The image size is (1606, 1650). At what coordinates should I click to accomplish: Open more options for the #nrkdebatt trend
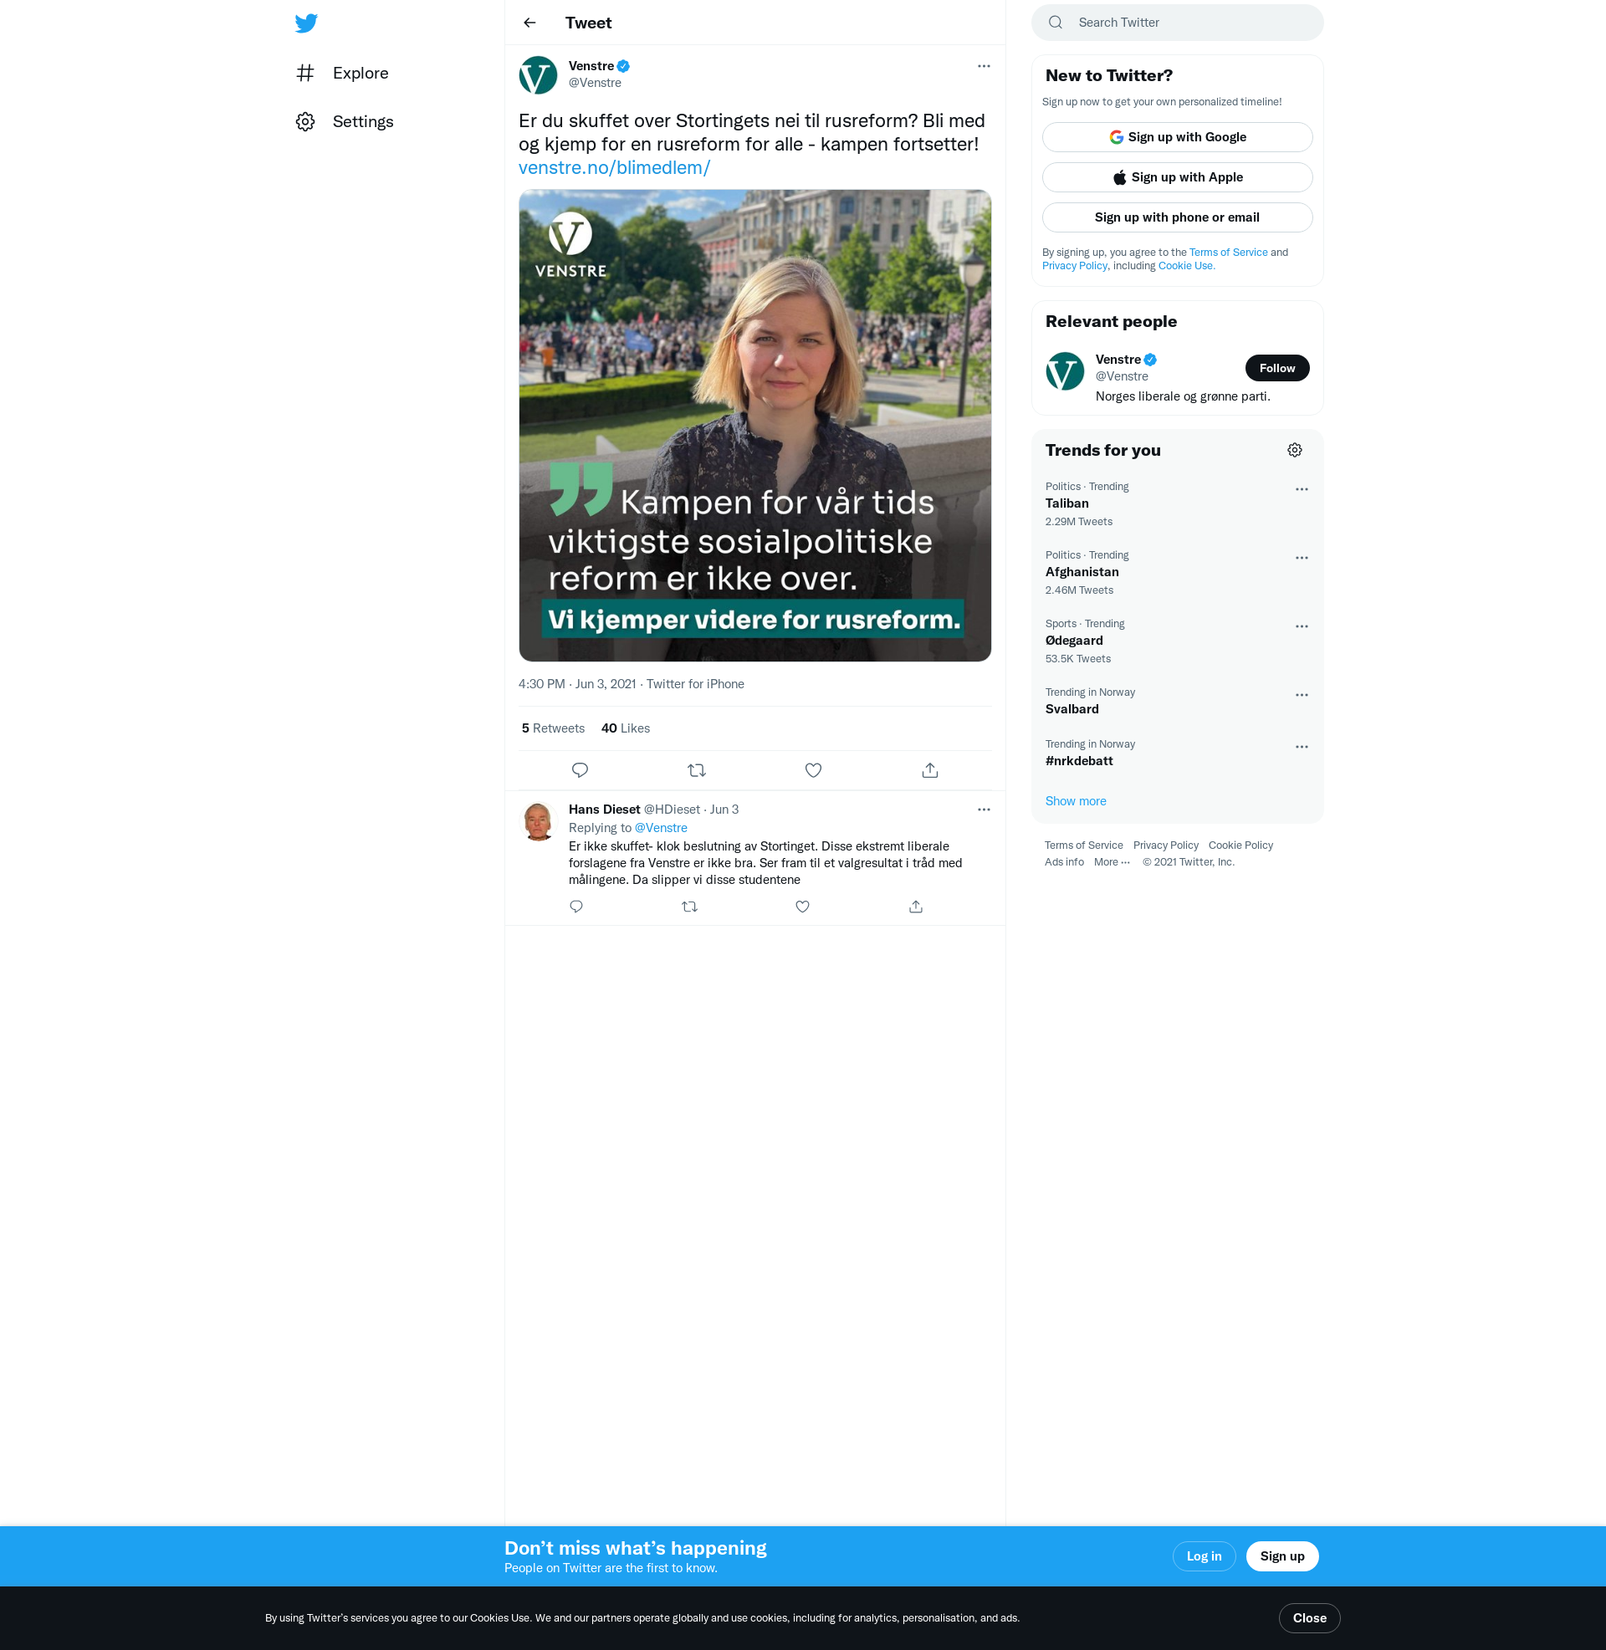click(x=1302, y=747)
